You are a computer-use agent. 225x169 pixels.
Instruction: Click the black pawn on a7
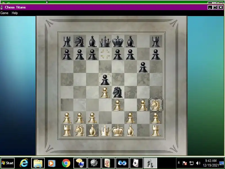[67, 54]
